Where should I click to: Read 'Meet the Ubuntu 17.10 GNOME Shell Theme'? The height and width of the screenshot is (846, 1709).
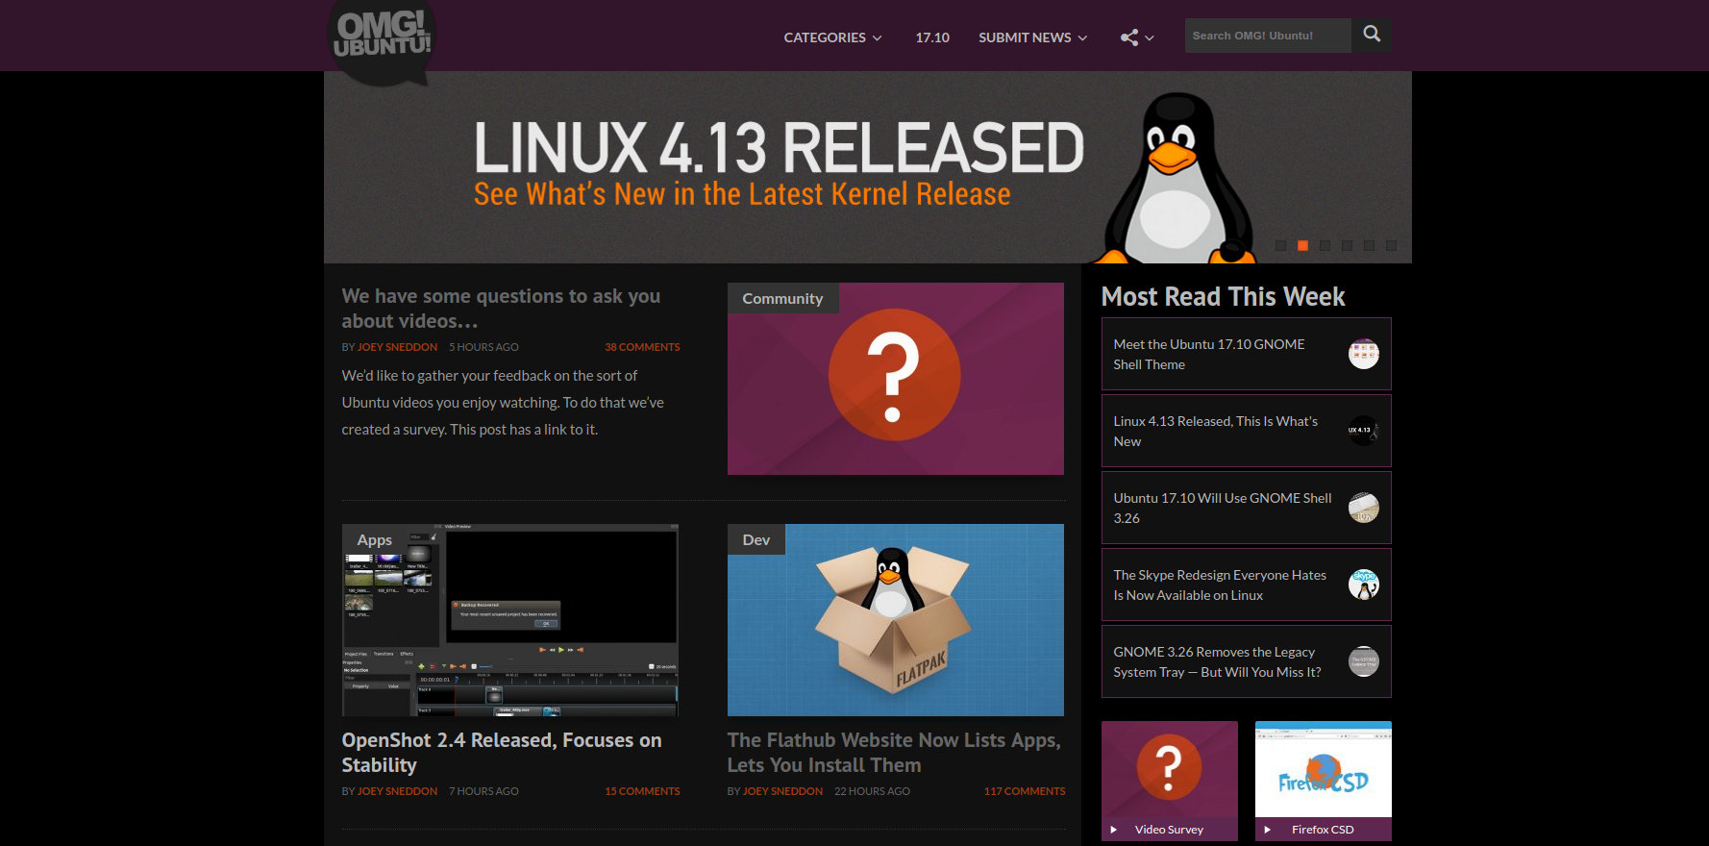(x=1209, y=354)
